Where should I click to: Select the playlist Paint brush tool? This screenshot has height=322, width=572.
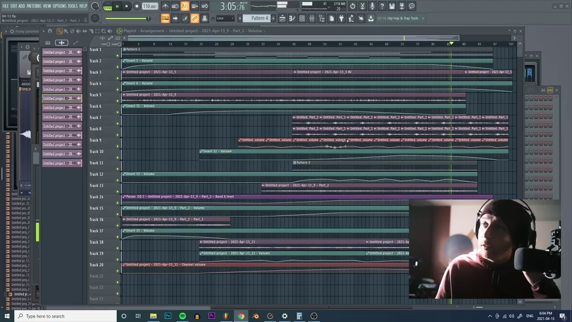tap(66, 31)
